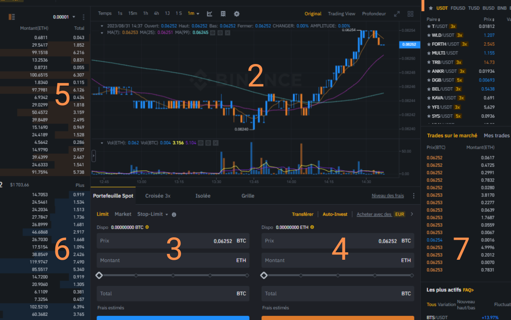Click the Auto-Invest link
511x320 pixels.
[335, 214]
